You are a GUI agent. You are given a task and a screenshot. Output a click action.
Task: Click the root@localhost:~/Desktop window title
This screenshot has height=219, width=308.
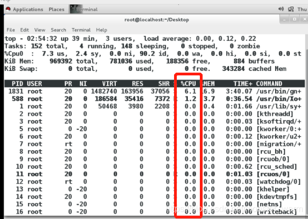pyautogui.click(x=157, y=20)
